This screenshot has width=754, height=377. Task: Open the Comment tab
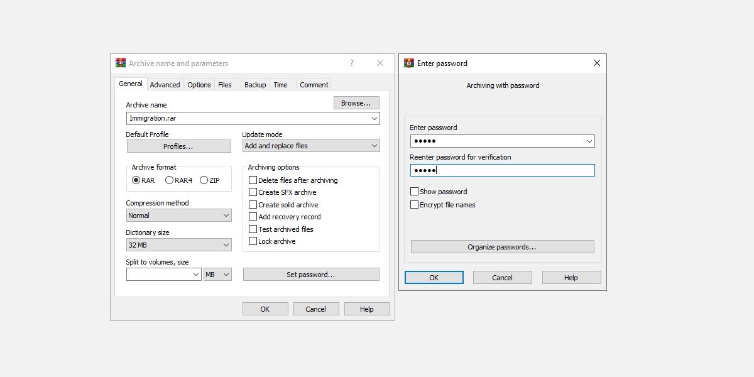click(x=313, y=84)
